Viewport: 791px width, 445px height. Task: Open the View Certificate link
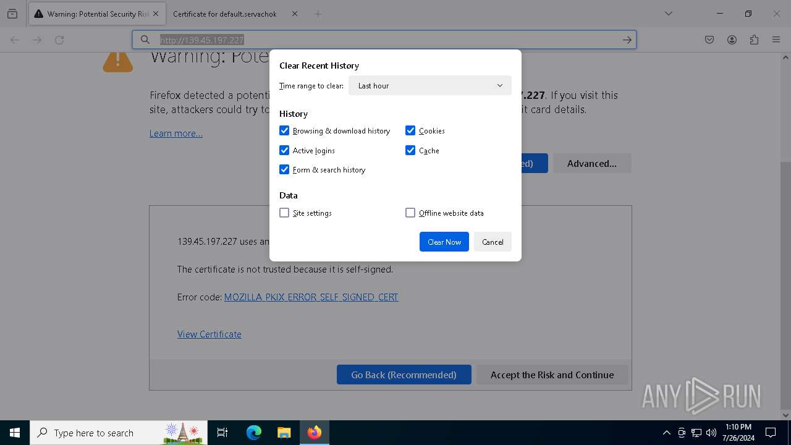(x=209, y=334)
